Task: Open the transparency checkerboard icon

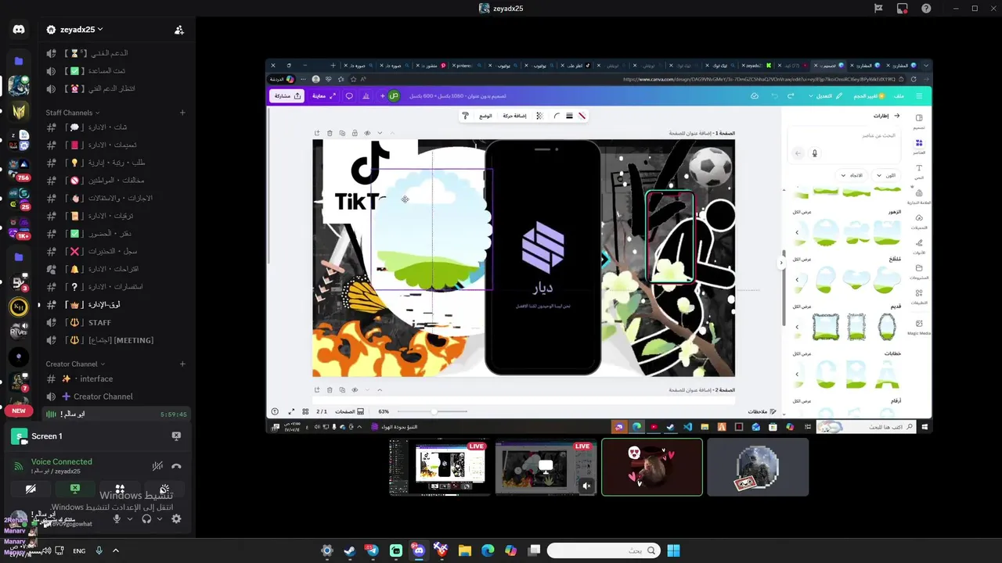Action: pyautogui.click(x=539, y=116)
